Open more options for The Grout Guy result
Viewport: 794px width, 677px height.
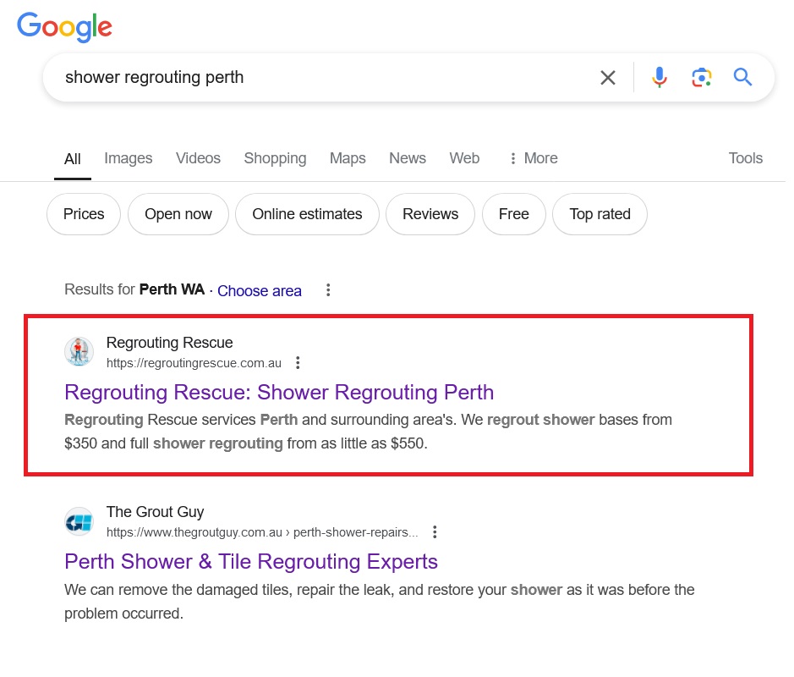pos(435,532)
